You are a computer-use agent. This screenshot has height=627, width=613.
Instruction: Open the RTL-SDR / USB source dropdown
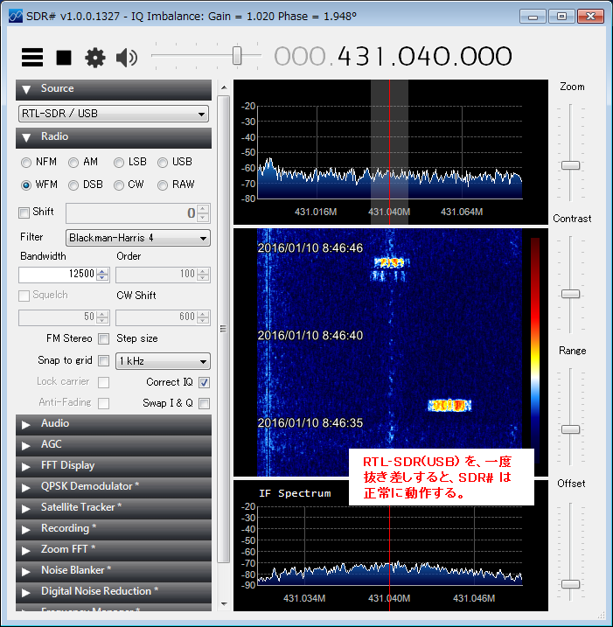tap(114, 114)
